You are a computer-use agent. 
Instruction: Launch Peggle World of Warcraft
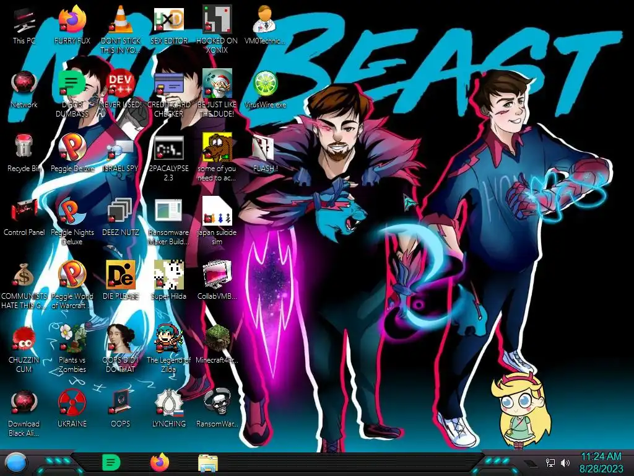point(72,275)
